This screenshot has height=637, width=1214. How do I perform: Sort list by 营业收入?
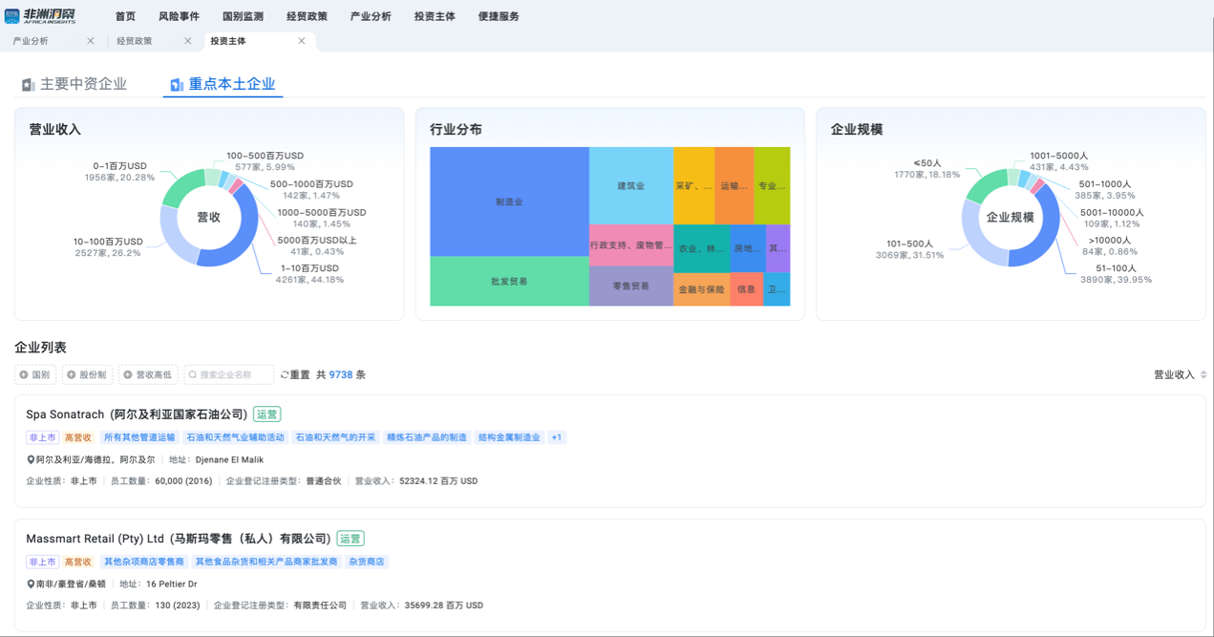pos(1180,375)
